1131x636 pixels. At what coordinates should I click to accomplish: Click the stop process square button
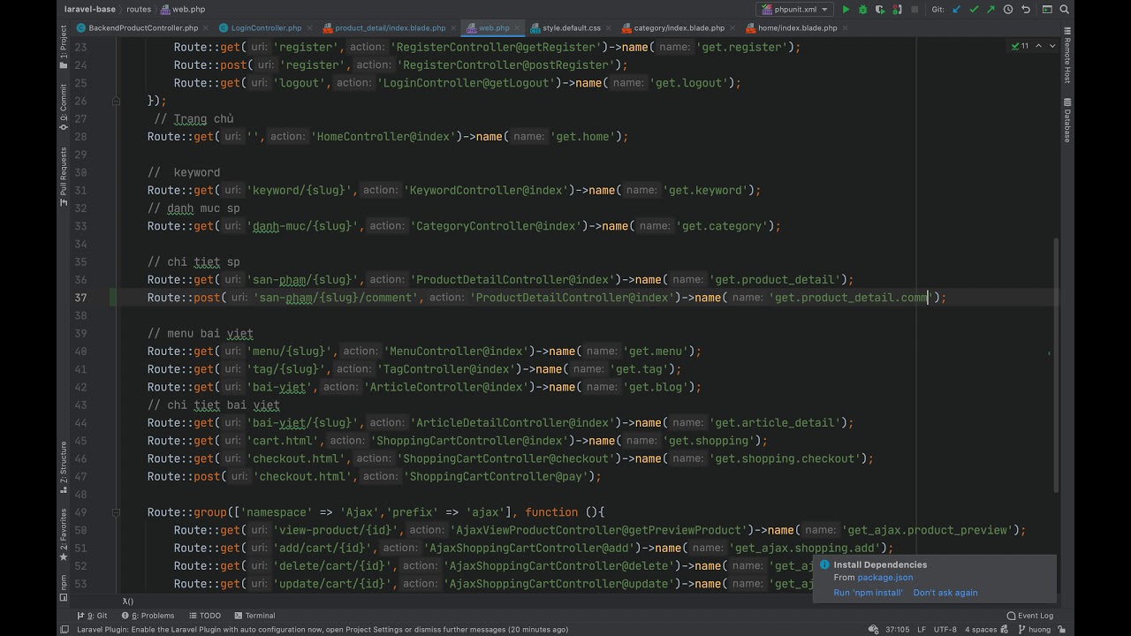pos(915,10)
